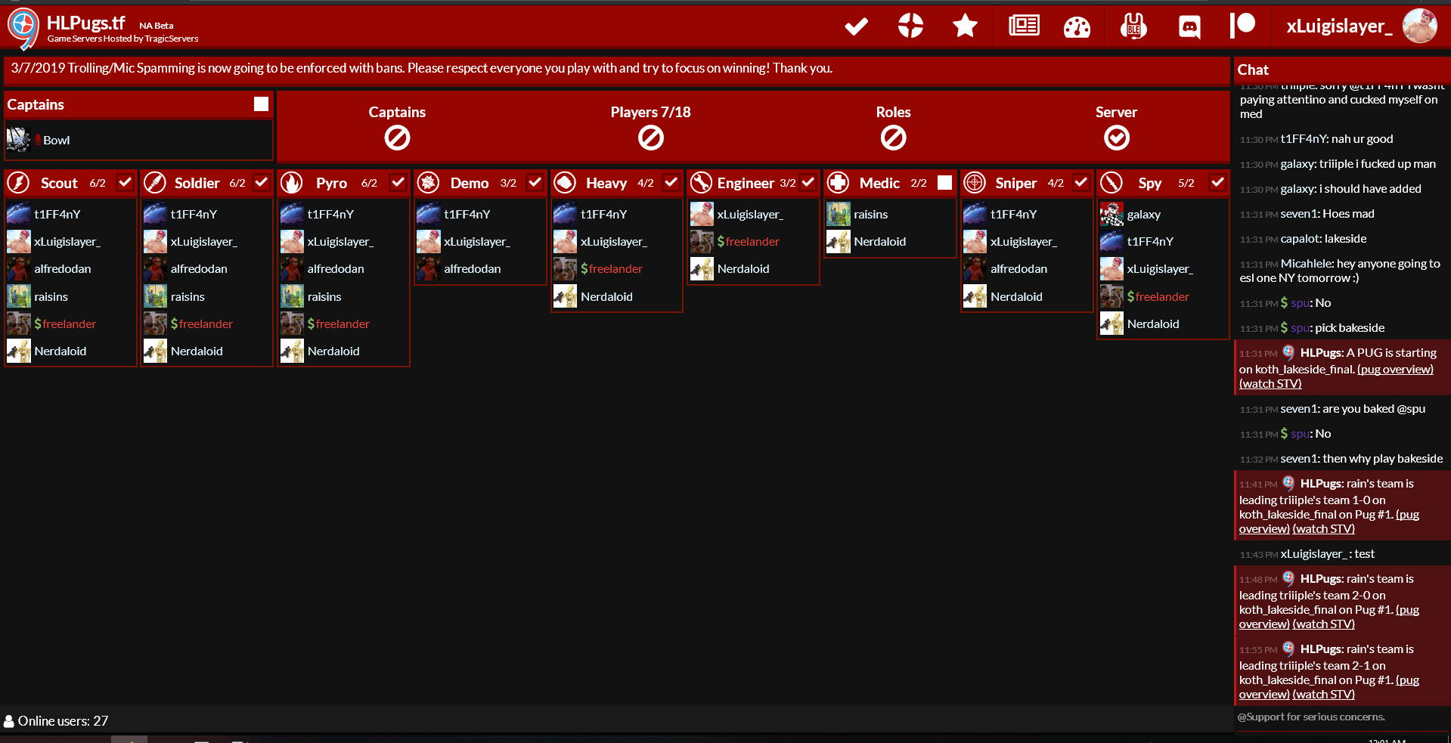Uncheck the Soldier role checkbox
This screenshot has height=743, width=1451.
[262, 182]
